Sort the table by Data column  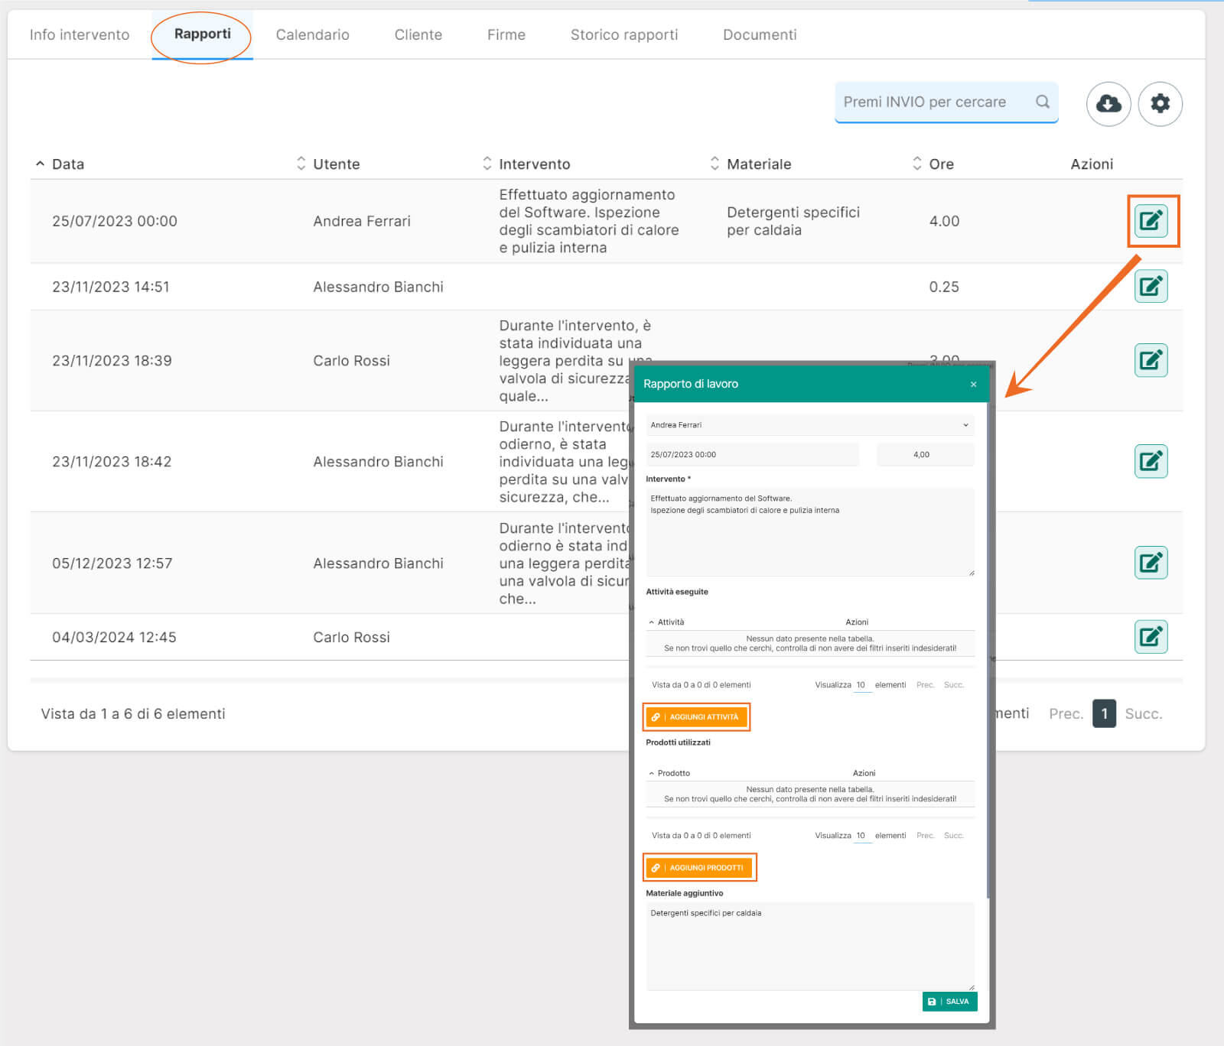pos(67,164)
